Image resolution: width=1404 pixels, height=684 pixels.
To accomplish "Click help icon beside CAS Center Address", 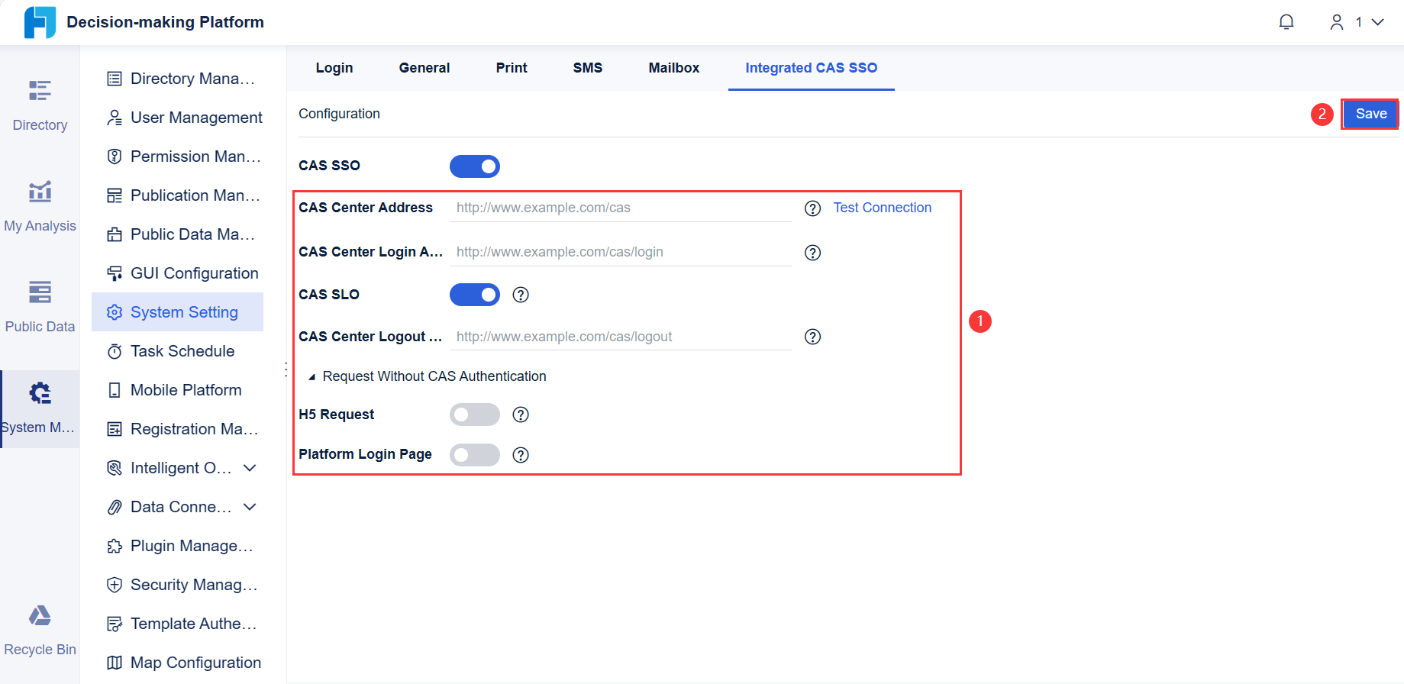I will 813,208.
